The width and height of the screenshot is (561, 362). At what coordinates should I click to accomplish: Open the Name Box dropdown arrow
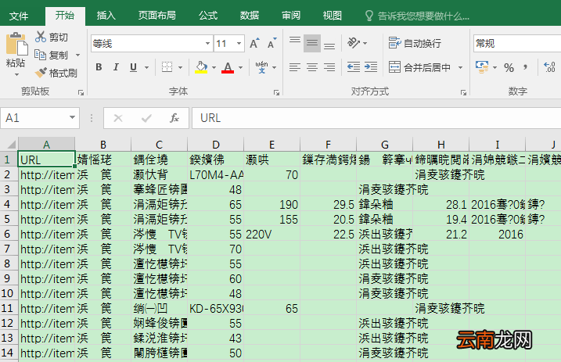[x=72, y=117]
